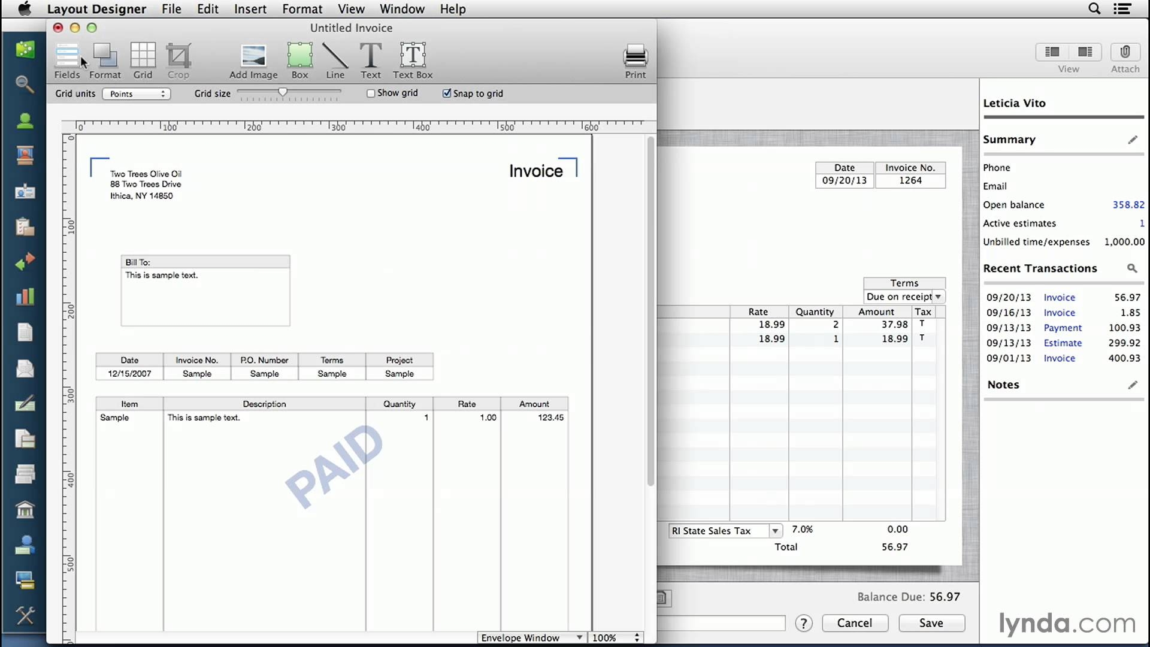Open View menu in menu bar
Image resolution: width=1150 pixels, height=647 pixels.
pos(350,9)
